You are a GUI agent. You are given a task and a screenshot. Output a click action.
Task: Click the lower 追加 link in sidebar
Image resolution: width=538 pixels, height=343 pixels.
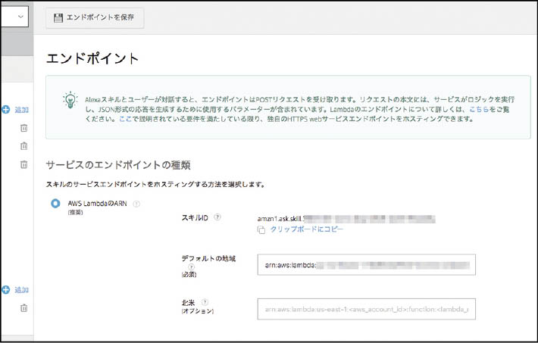click(22, 290)
